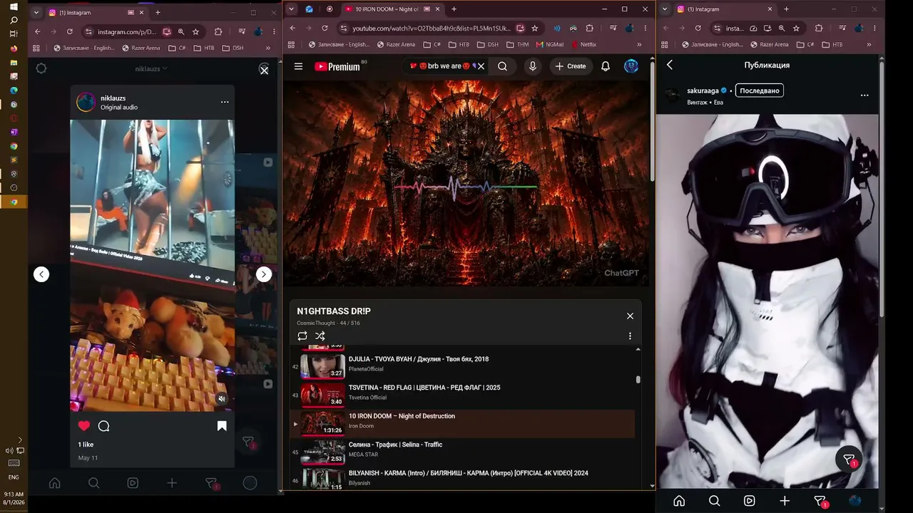Select the Instagram tab in the right browser
The width and height of the screenshot is (913, 513).
[725, 9]
